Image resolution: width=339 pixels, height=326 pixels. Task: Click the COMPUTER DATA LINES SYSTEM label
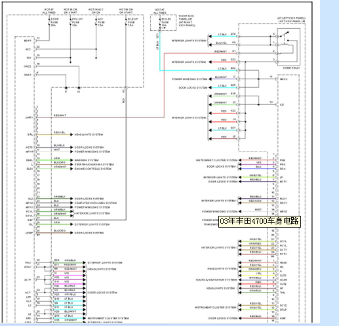click(x=96, y=203)
